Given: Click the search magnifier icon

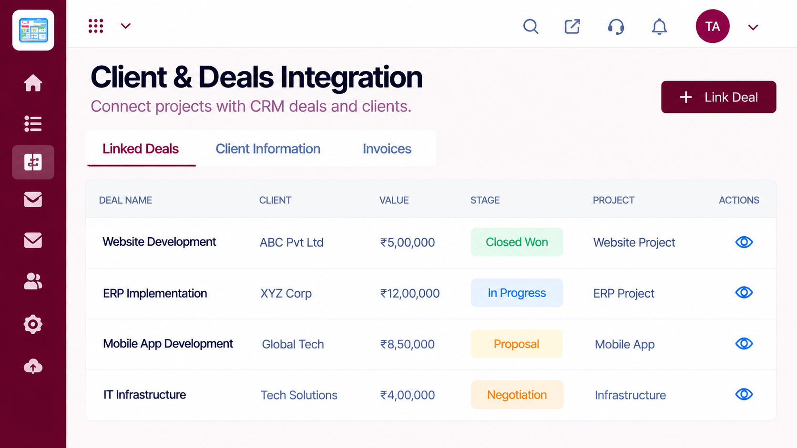Looking at the screenshot, I should click(531, 26).
